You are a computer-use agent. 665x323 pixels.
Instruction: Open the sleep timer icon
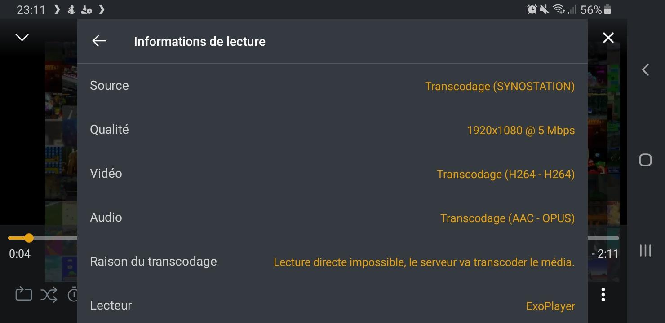click(x=73, y=295)
